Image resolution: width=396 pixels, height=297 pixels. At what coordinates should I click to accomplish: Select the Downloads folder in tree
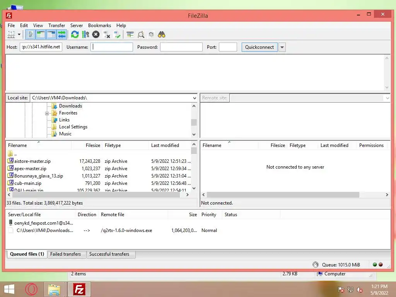point(70,106)
